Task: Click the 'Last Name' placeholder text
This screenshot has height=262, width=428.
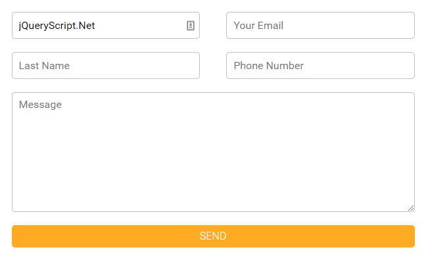Action: (44, 66)
